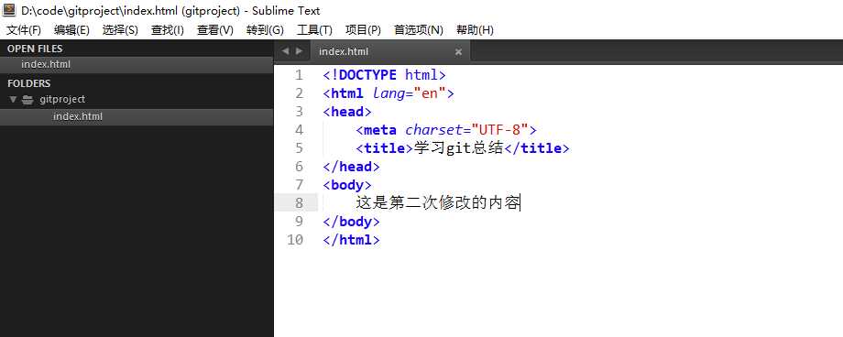This screenshot has height=337, width=843.
Task: Click line number 1 in gutter
Action: (x=299, y=75)
